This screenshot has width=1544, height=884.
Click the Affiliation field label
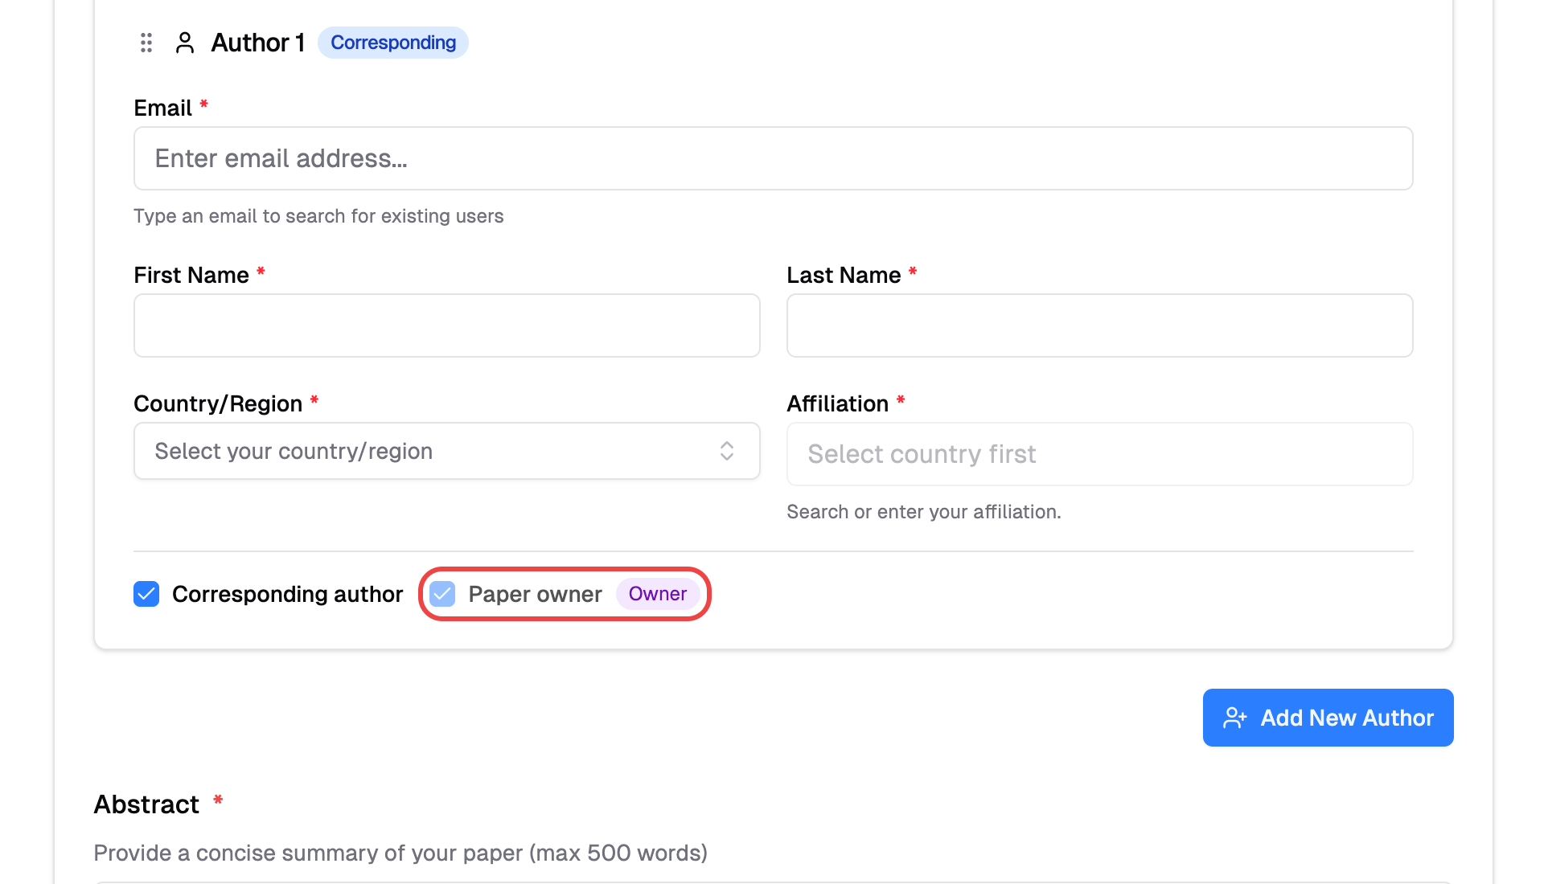coord(837,403)
